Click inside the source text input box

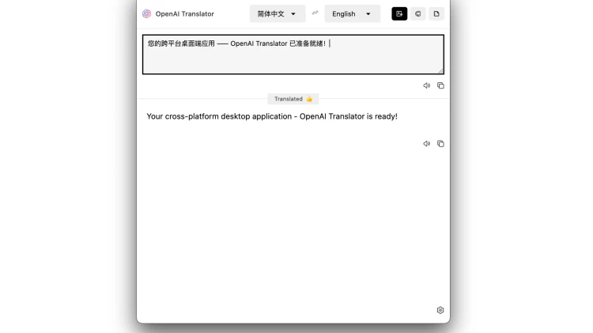[x=293, y=55]
